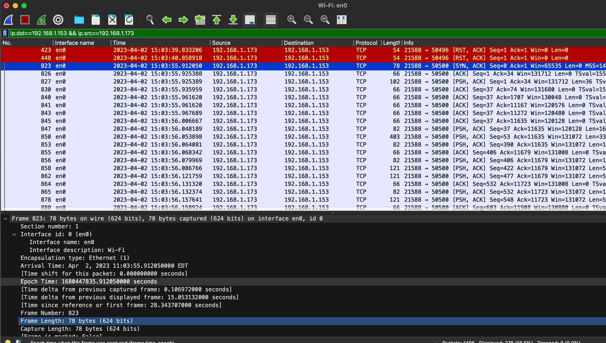Collapse the Interface id: 0 (en0) node
Screen dimensions: 606x343
tap(14, 234)
